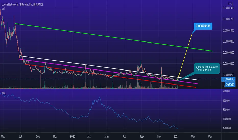Click price axis value 0.00001000
Image resolution: width=238 pixels, height=140 pixels.
229,31
